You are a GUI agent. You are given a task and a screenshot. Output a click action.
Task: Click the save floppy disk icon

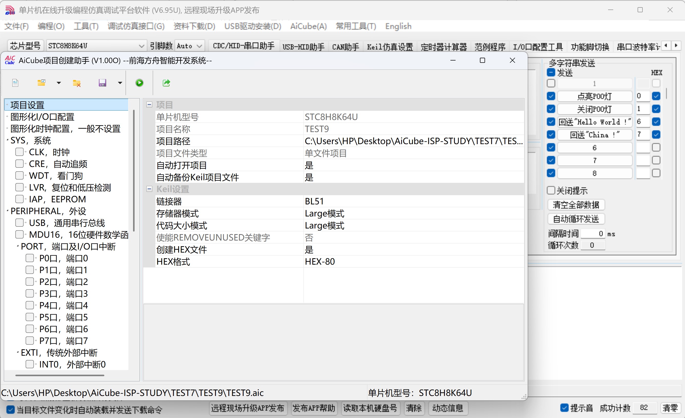coord(102,83)
